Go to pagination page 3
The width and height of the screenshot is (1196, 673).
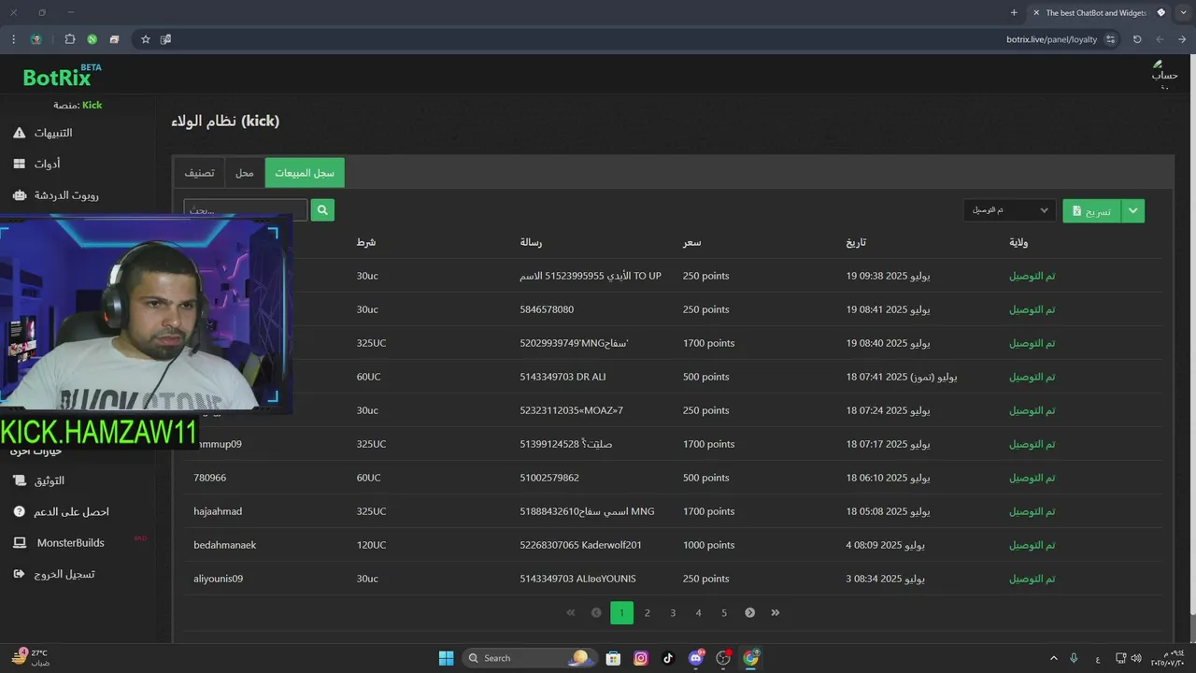coord(673,612)
